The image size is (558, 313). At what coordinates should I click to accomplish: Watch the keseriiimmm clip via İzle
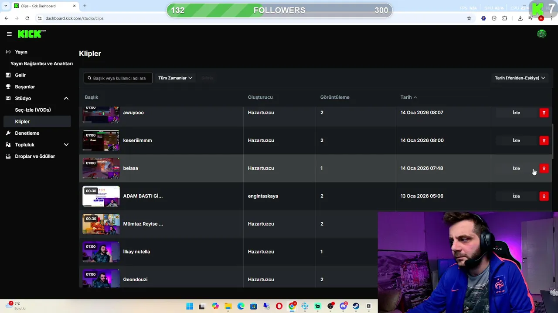pyautogui.click(x=516, y=140)
